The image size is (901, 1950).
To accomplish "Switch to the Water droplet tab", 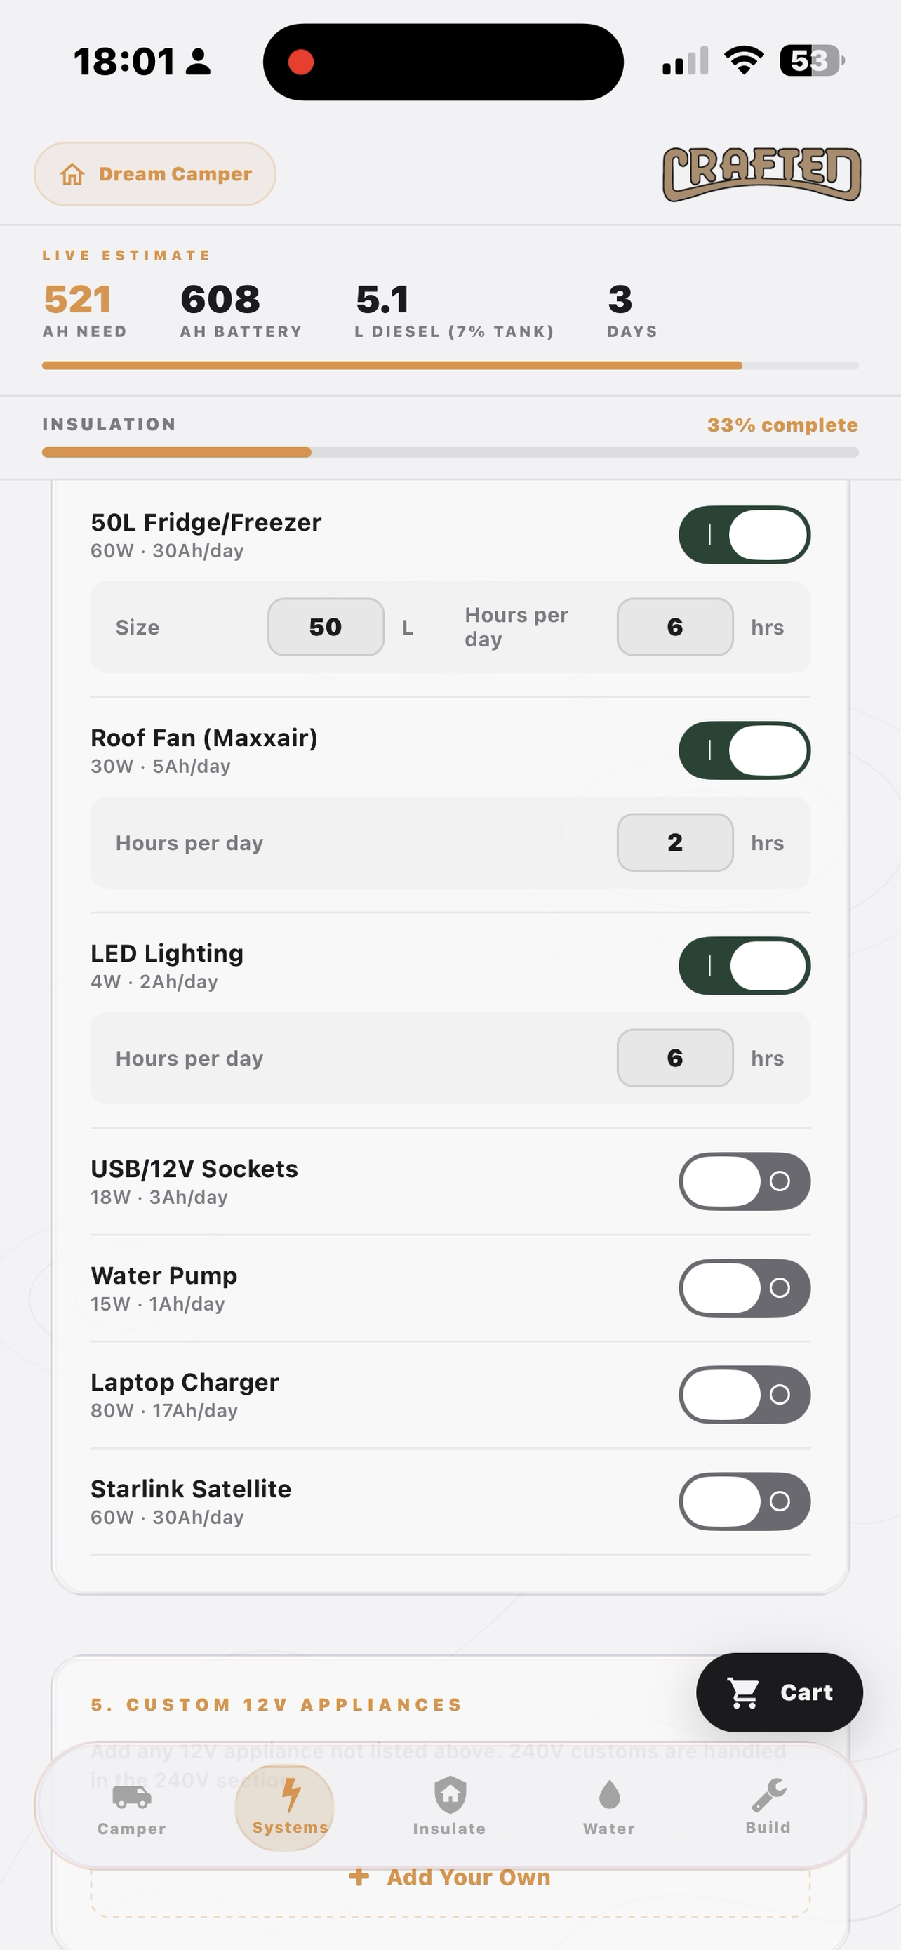I will click(x=609, y=1808).
